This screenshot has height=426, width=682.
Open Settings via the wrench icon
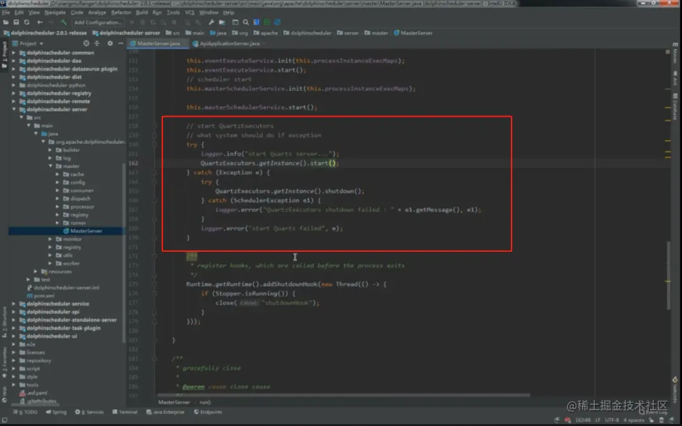(x=212, y=22)
